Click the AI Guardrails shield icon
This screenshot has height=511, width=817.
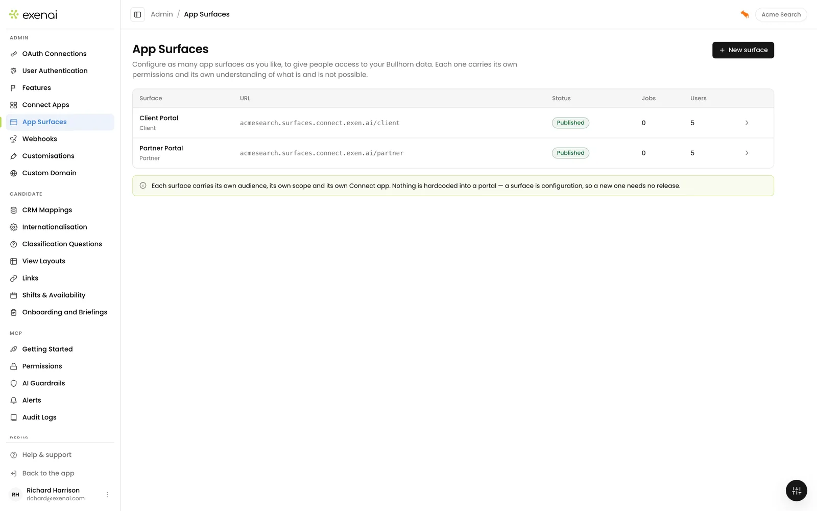[14, 383]
